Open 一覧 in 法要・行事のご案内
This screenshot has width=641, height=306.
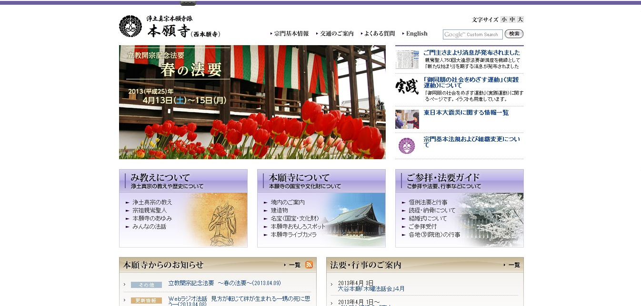[x=514, y=265]
